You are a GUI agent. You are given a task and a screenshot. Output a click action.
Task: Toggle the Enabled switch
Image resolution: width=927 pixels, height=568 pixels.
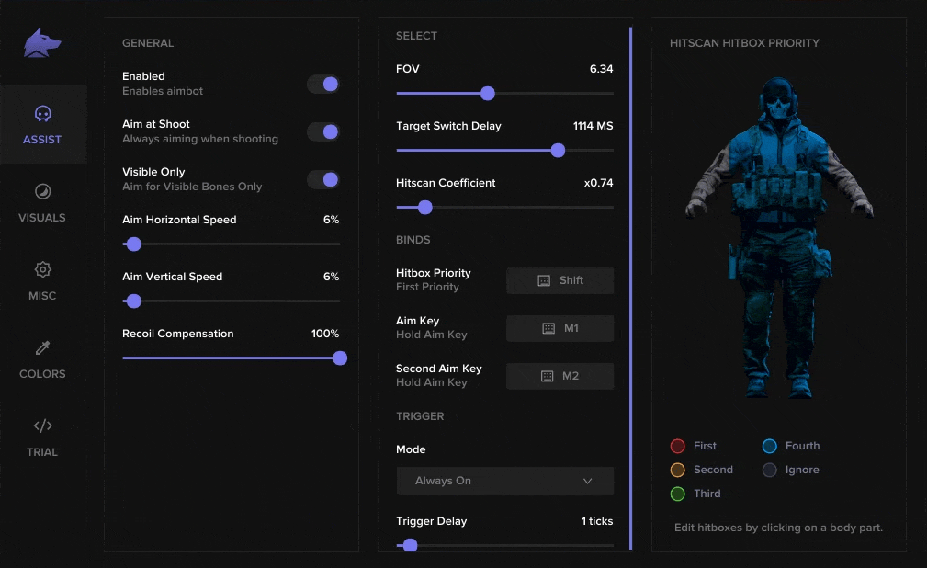(323, 84)
